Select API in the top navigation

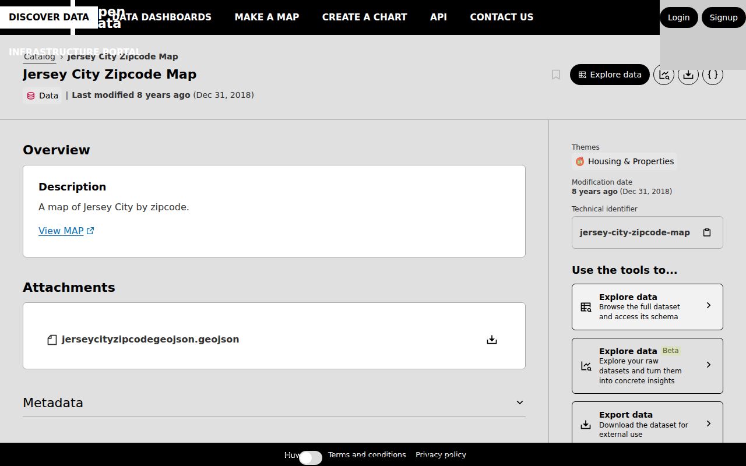(438, 17)
